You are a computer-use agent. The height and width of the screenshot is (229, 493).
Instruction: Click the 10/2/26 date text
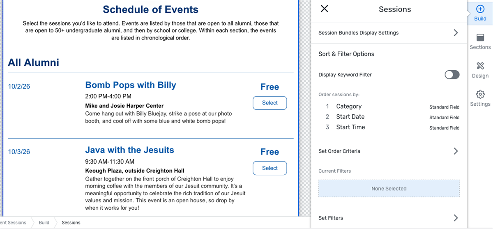(x=19, y=86)
